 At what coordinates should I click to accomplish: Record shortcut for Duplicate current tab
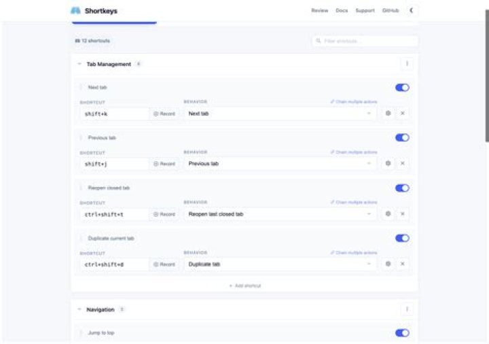pyautogui.click(x=164, y=264)
